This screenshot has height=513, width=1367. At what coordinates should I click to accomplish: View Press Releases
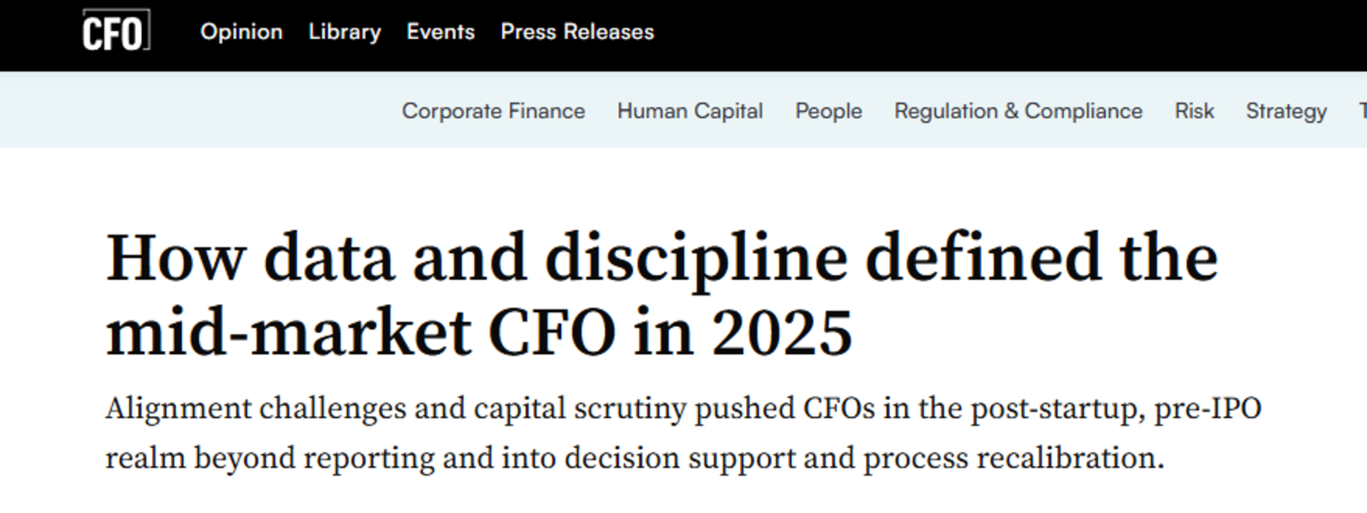[x=577, y=32]
